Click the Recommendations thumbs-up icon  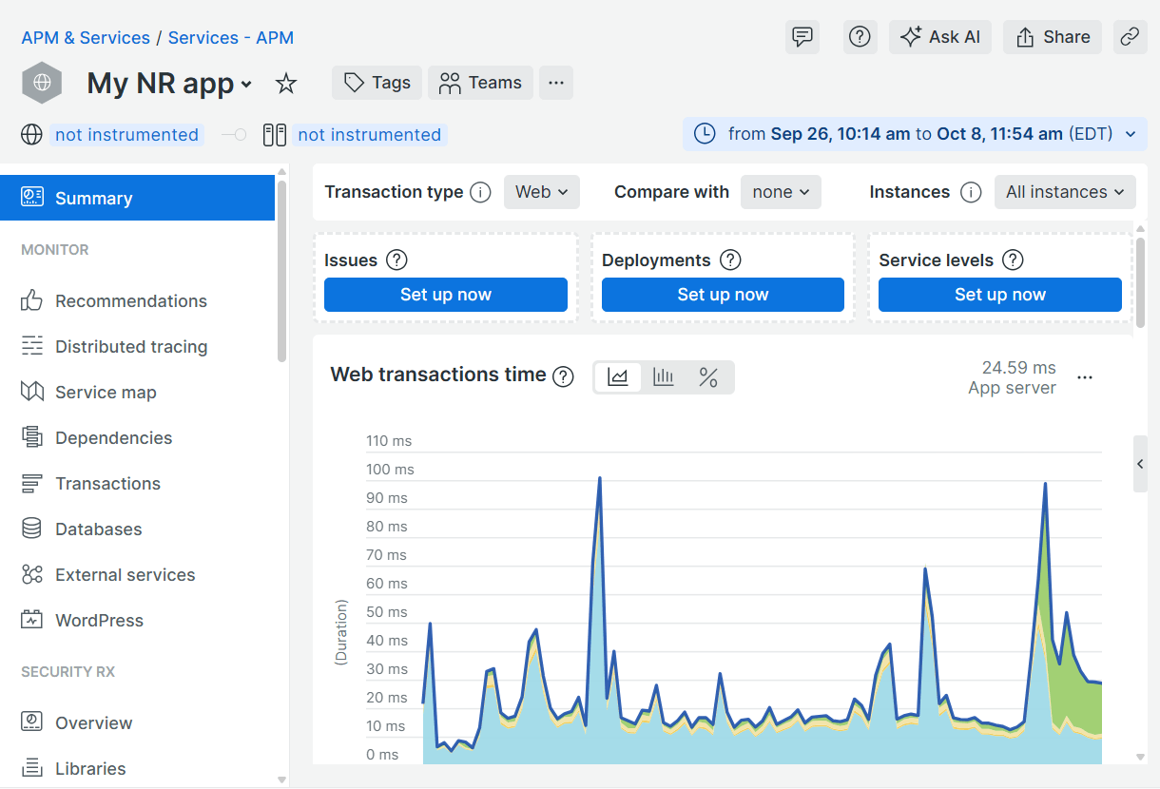coord(32,301)
